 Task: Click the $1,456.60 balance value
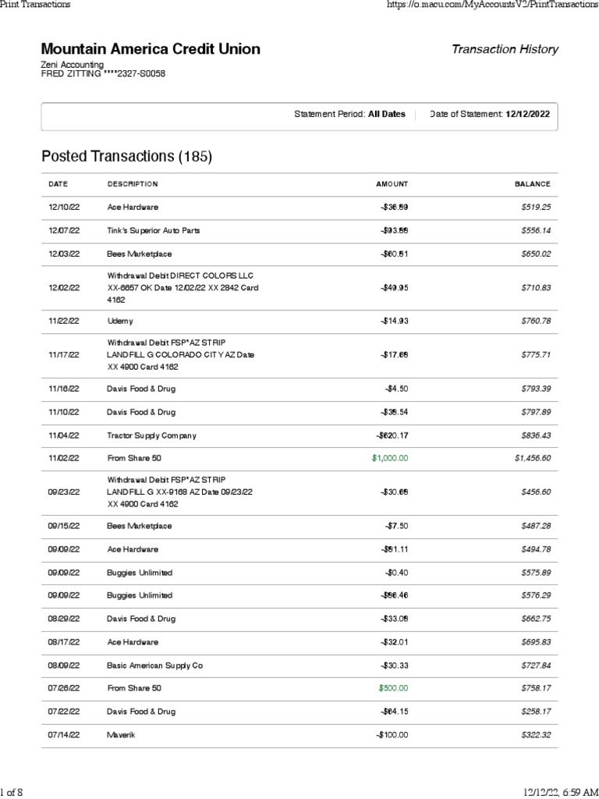pos(532,458)
